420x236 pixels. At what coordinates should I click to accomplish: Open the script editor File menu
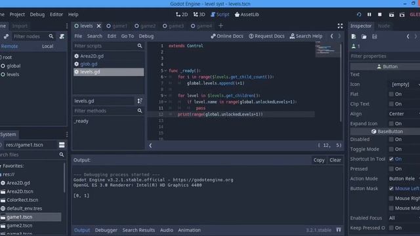pos(78,36)
